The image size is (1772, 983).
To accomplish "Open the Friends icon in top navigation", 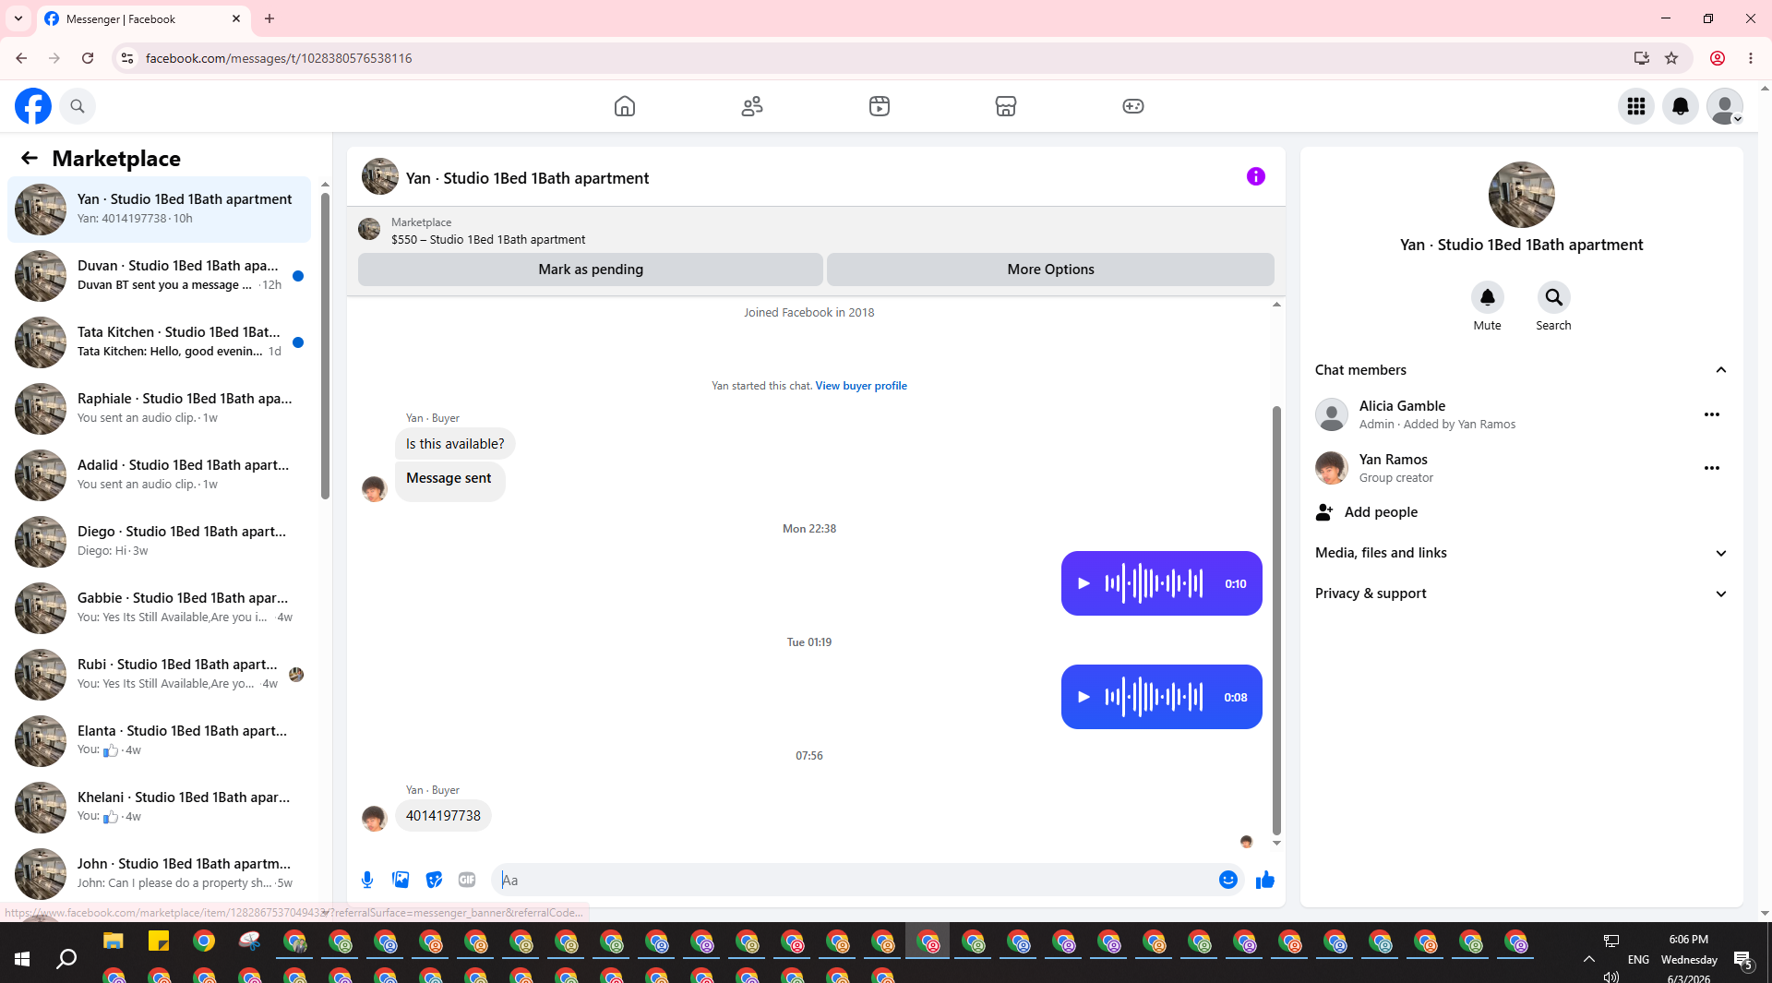I will [x=752, y=106].
